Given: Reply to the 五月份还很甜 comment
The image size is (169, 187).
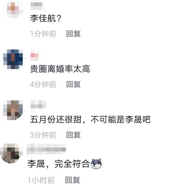Looking at the screenshot, I should coord(73,135).
